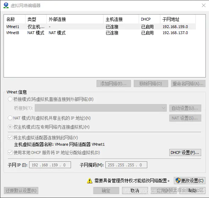Toggle 使用本地 DHCP 服务 checkbox
This screenshot has height=198, width=209.
(10, 152)
